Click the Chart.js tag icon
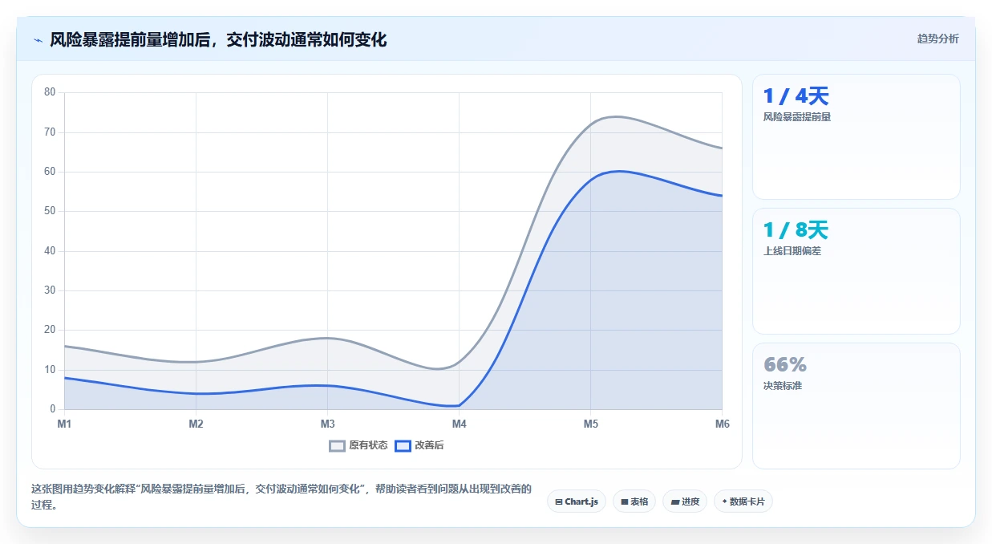 [x=559, y=501]
